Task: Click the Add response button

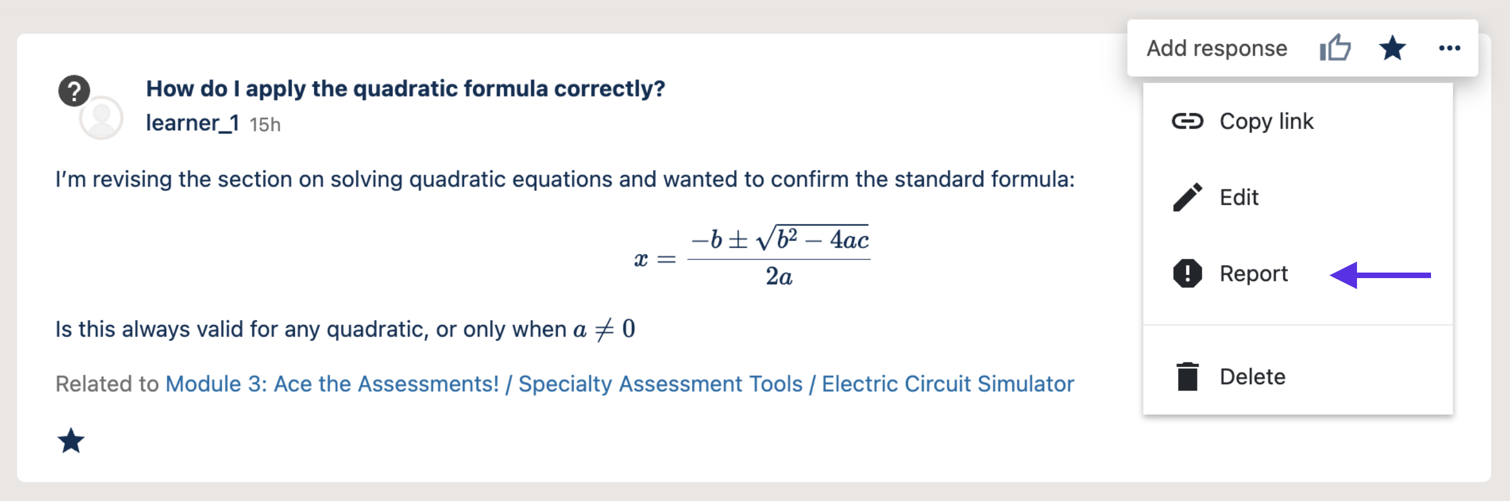Action: 1216,48
